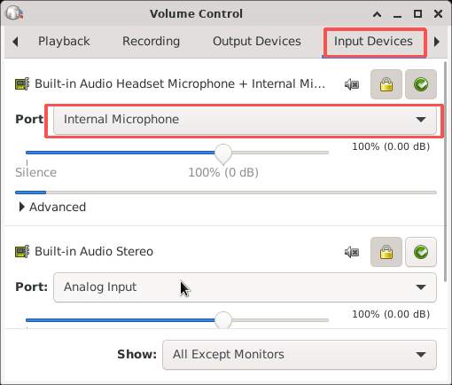Toggle lock channels for Built-in Audio Stereo
The height and width of the screenshot is (385, 452).
click(386, 252)
